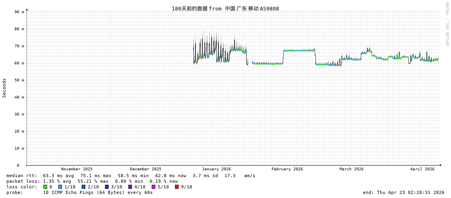Viewport: 451px width, 198px height.
Task: Click the graph title mentioning AS9808
Action: (x=225, y=9)
